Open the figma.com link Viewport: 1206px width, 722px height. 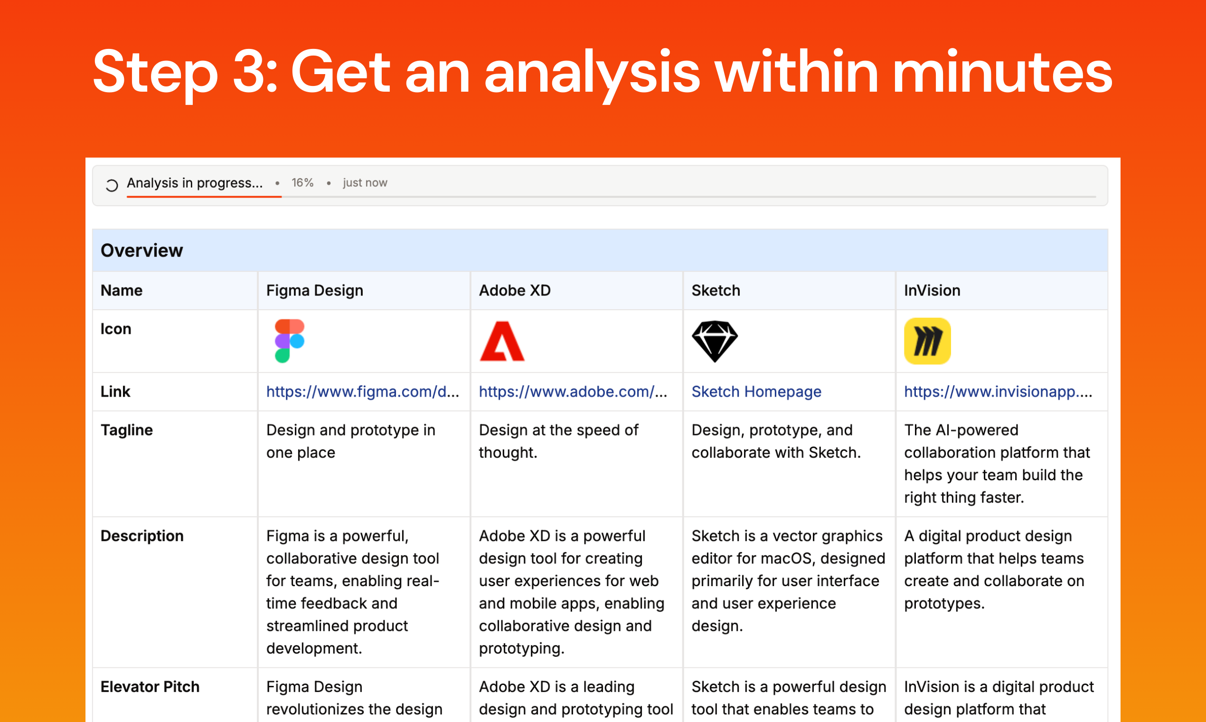click(x=362, y=392)
